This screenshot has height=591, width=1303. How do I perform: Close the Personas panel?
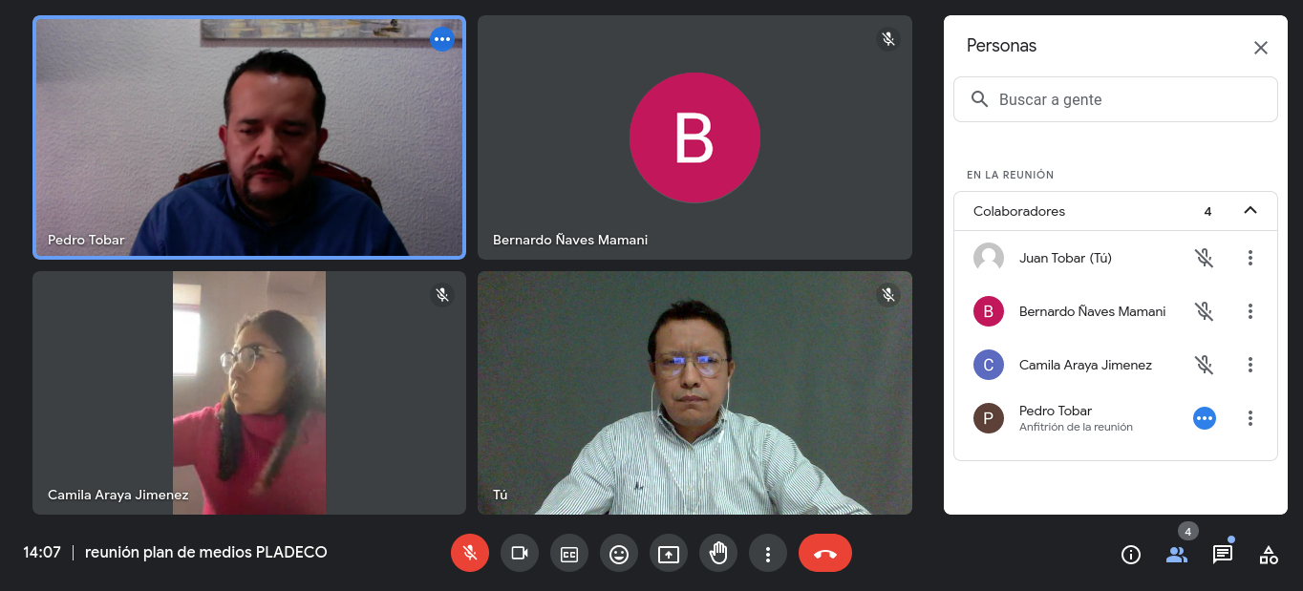click(x=1261, y=48)
